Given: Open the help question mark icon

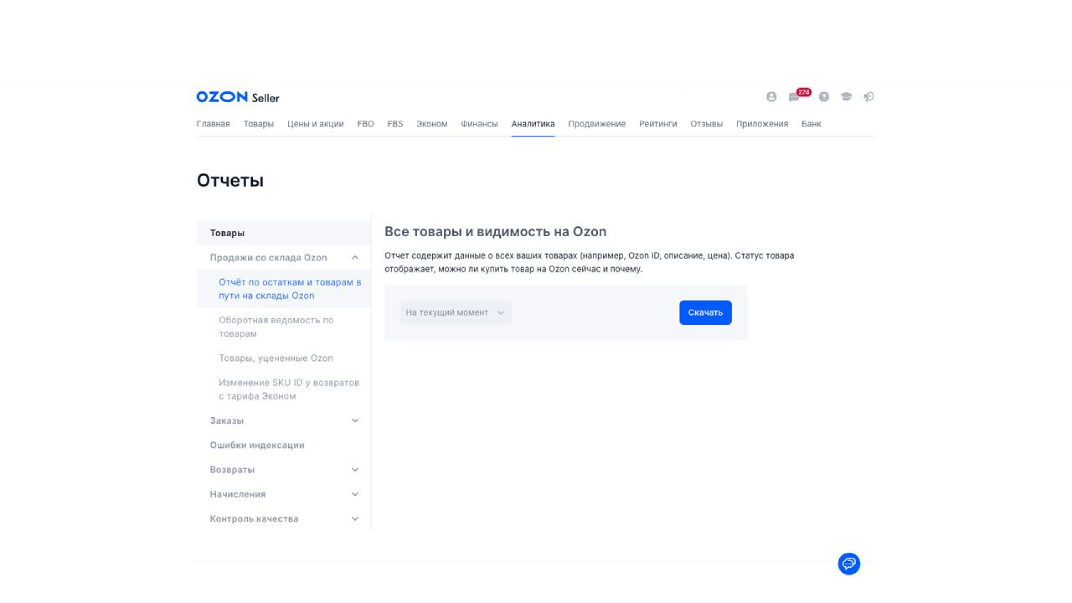Looking at the screenshot, I should coord(824,97).
